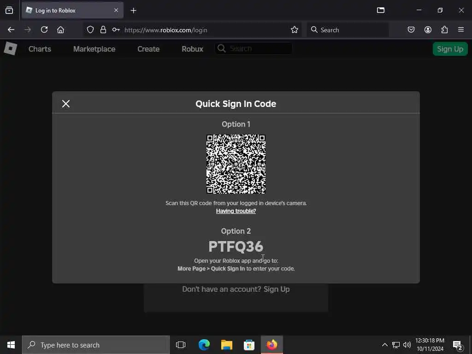472x354 pixels.
Task: Open saved logins key icon
Action: pyautogui.click(x=116, y=30)
